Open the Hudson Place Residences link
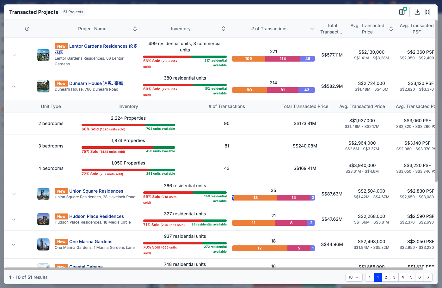 (x=96, y=216)
